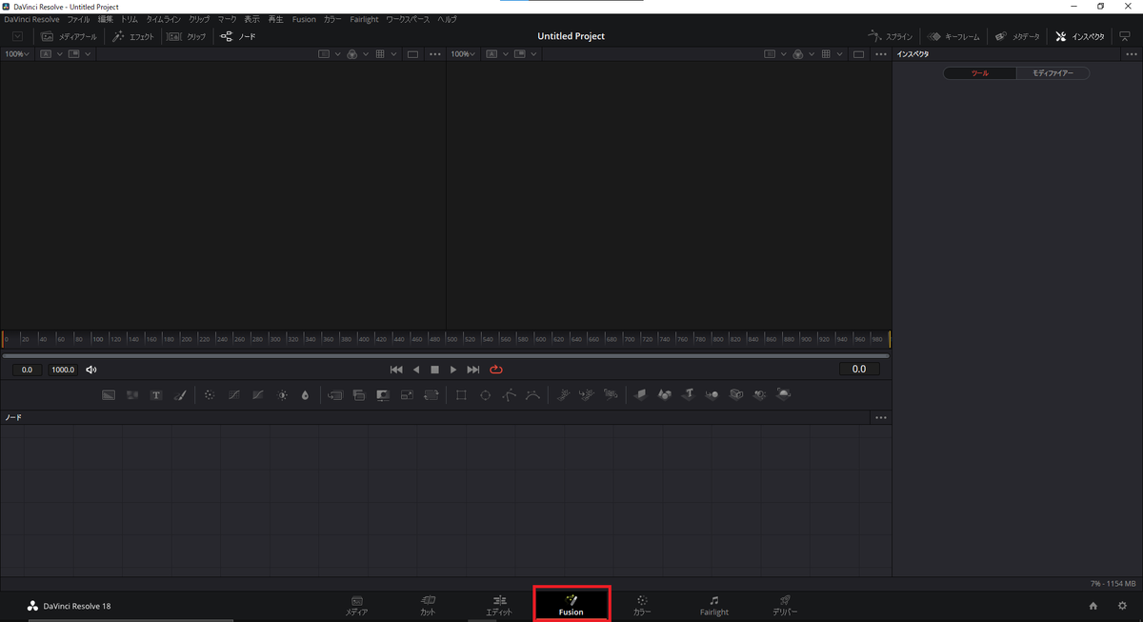Expand left viewer color channel dropdown
Image resolution: width=1143 pixels, height=622 pixels.
click(x=366, y=54)
